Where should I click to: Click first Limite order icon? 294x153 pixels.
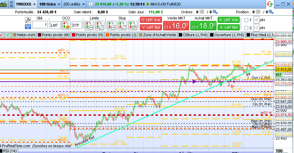click(89, 25)
